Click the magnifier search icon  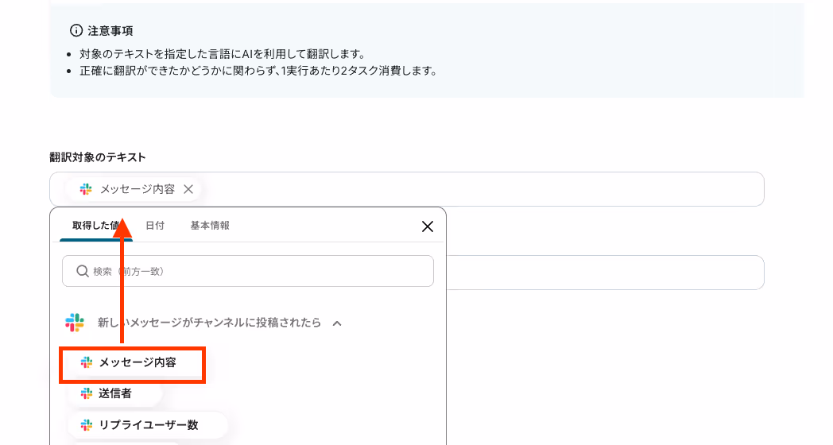(x=83, y=271)
